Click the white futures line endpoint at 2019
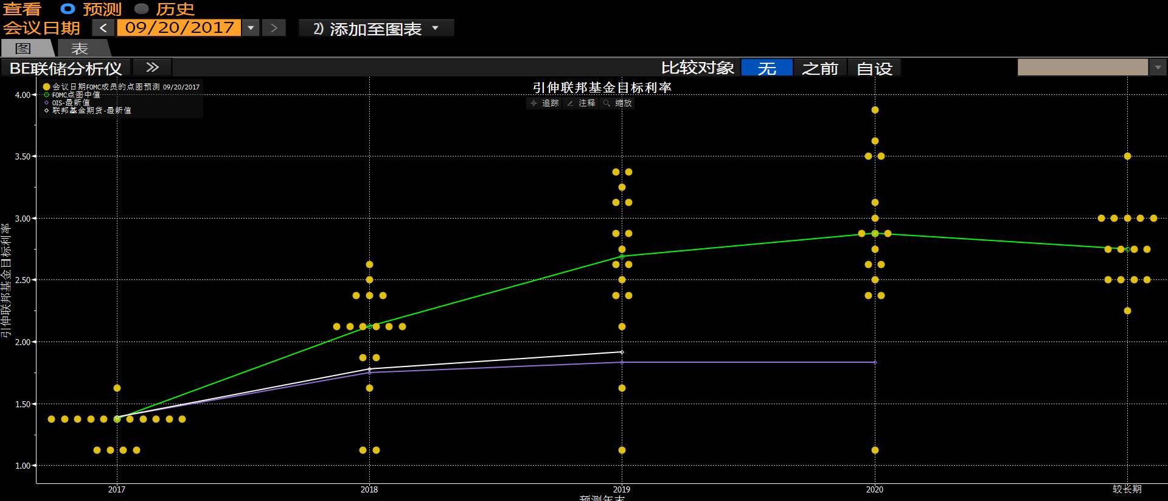Image resolution: width=1168 pixels, height=501 pixels. tap(622, 352)
